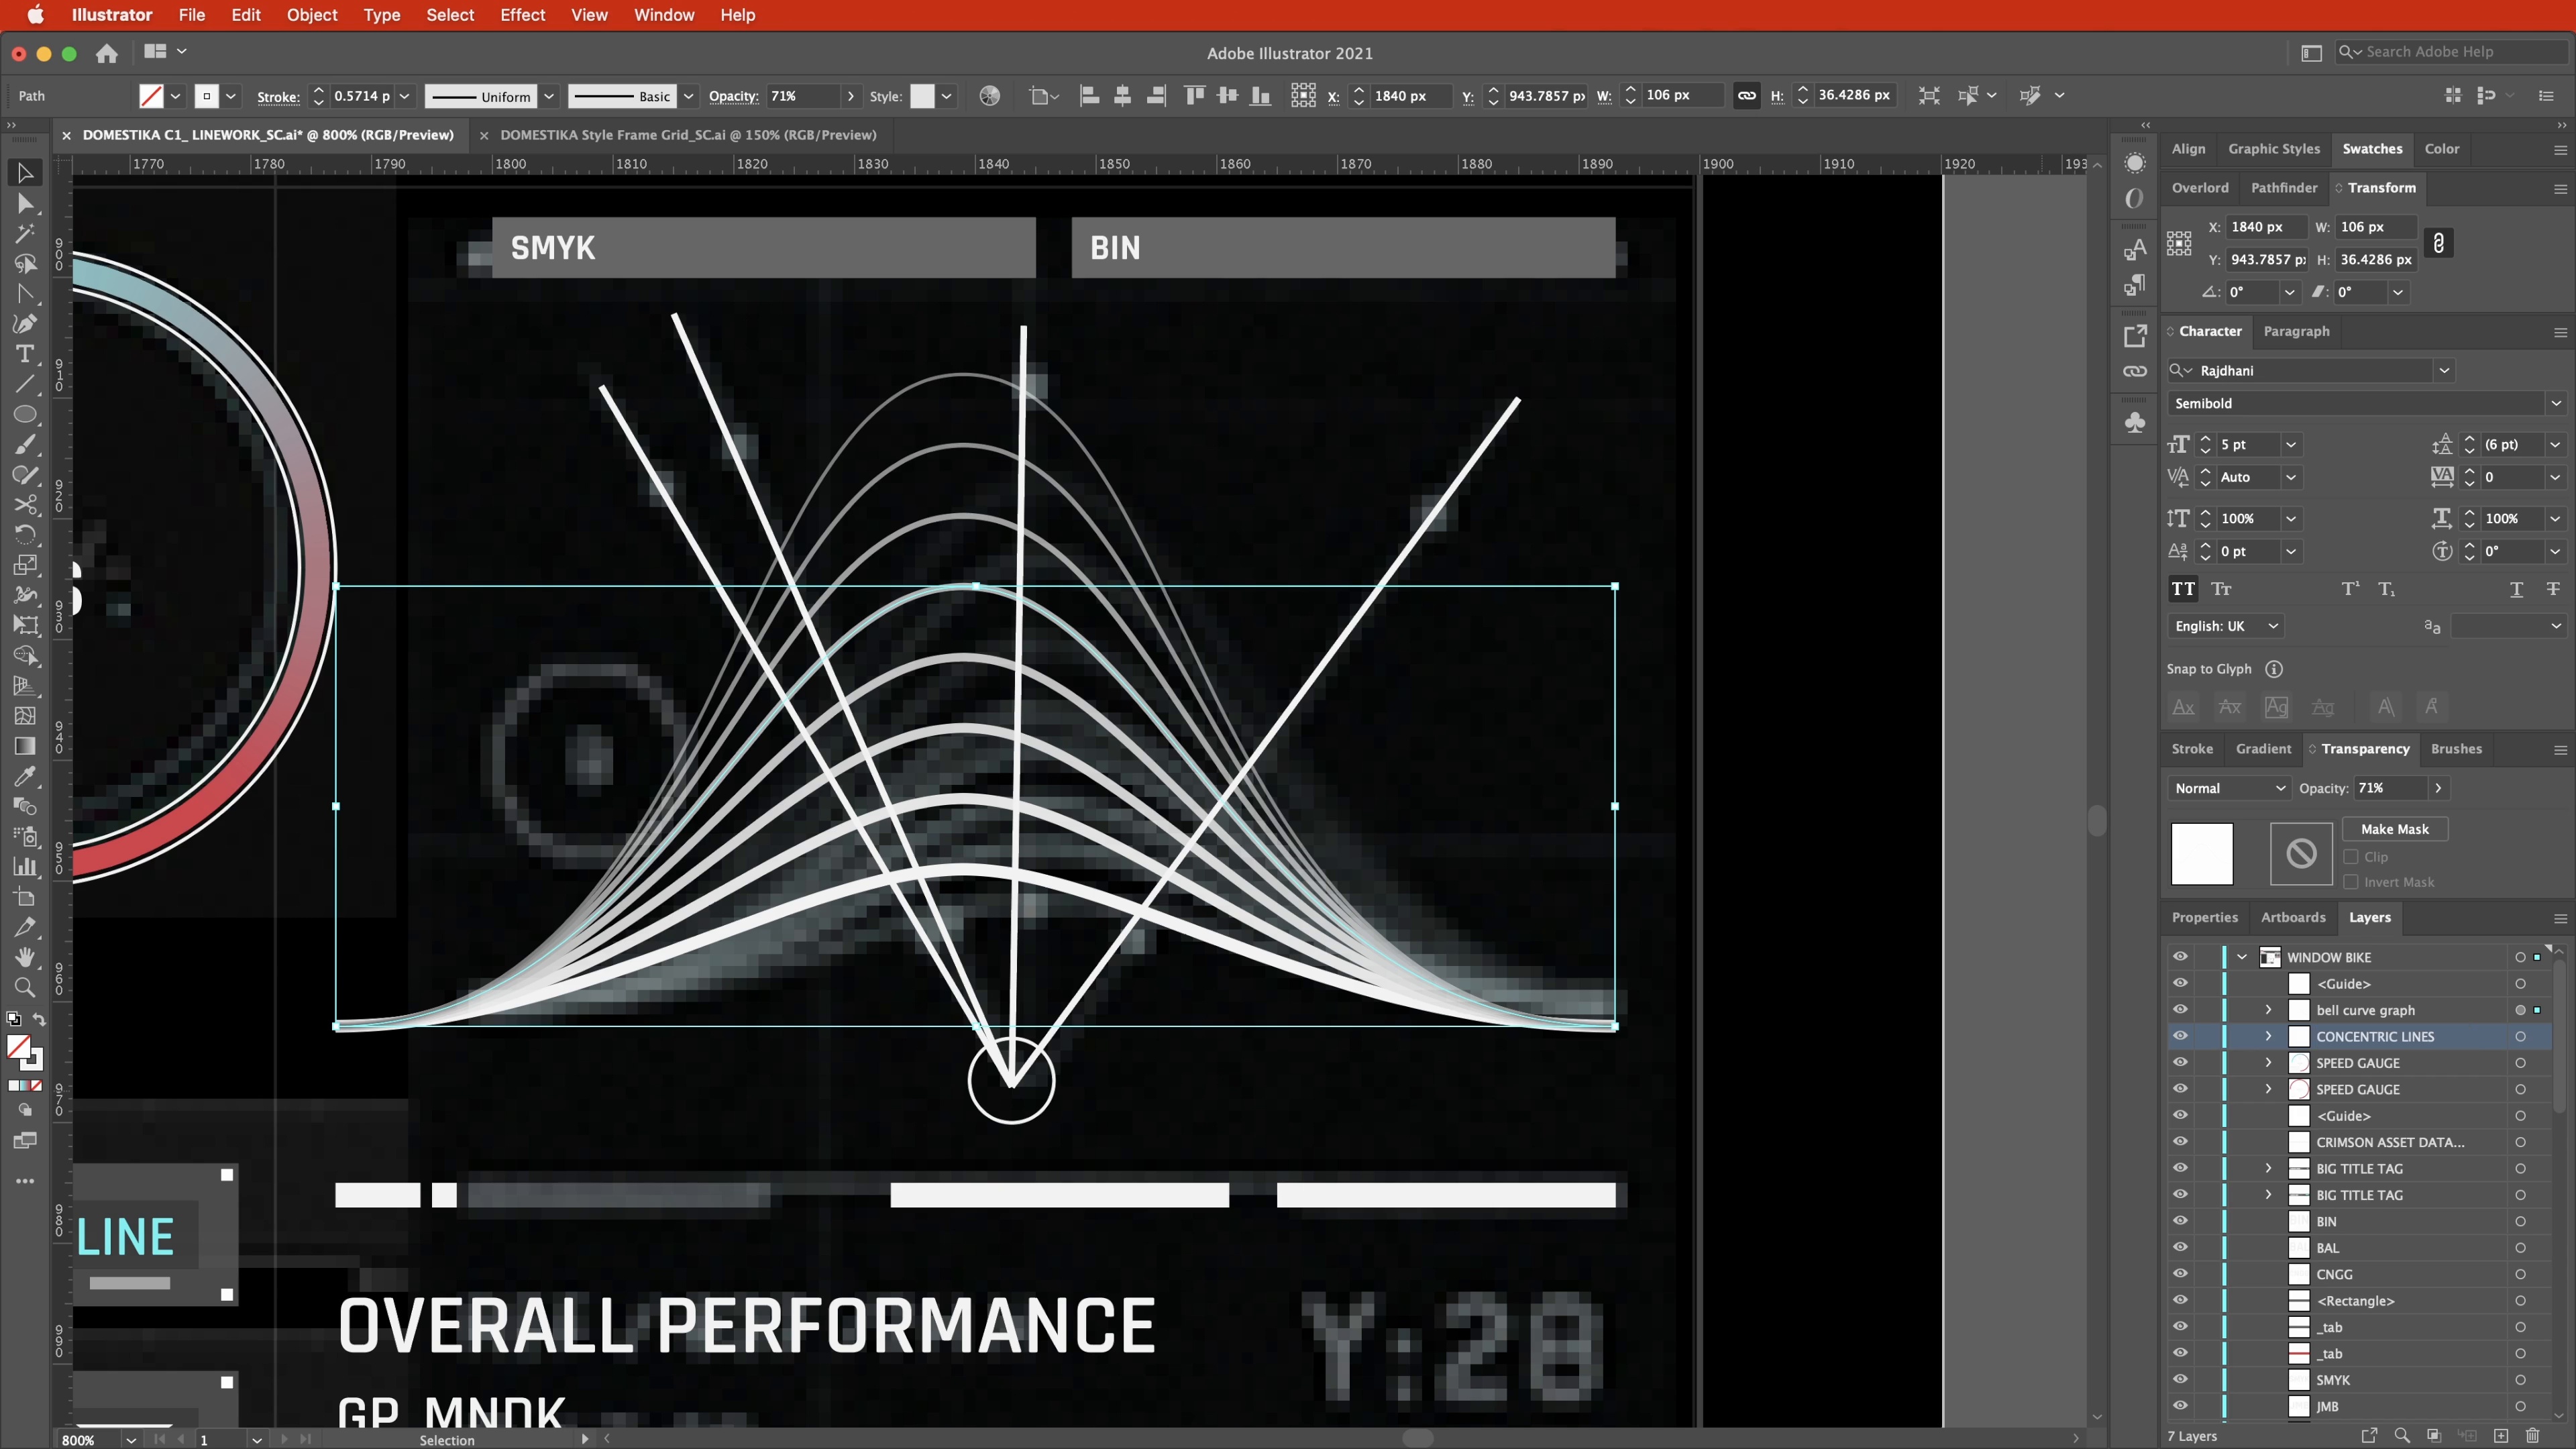This screenshot has width=2576, height=1449.
Task: Select the Selection tool arrow
Action: click(25, 173)
